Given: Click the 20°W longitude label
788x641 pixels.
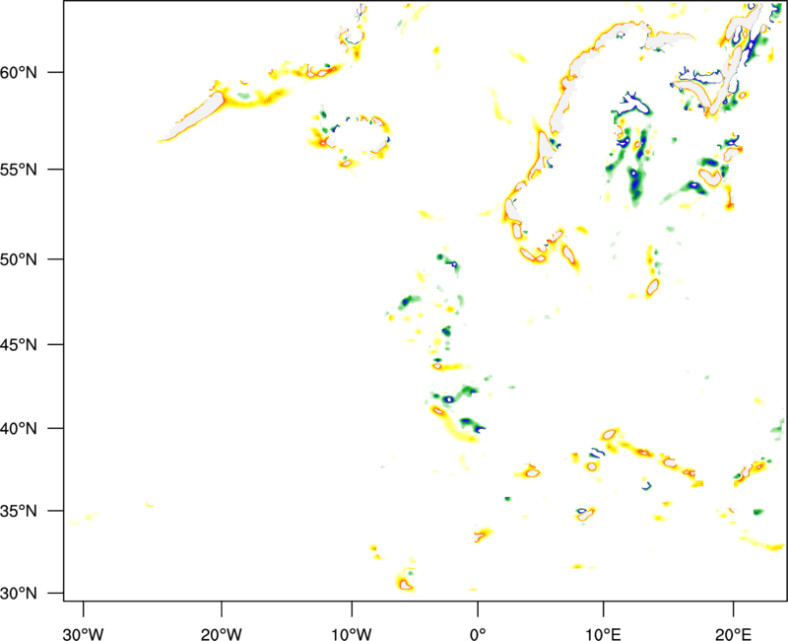Looking at the screenshot, I should pyautogui.click(x=221, y=634).
